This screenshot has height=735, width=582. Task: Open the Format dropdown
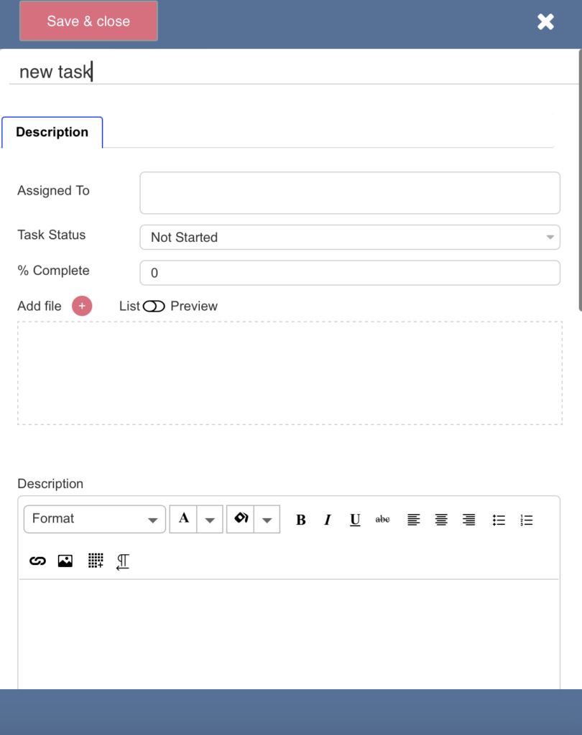coord(95,519)
